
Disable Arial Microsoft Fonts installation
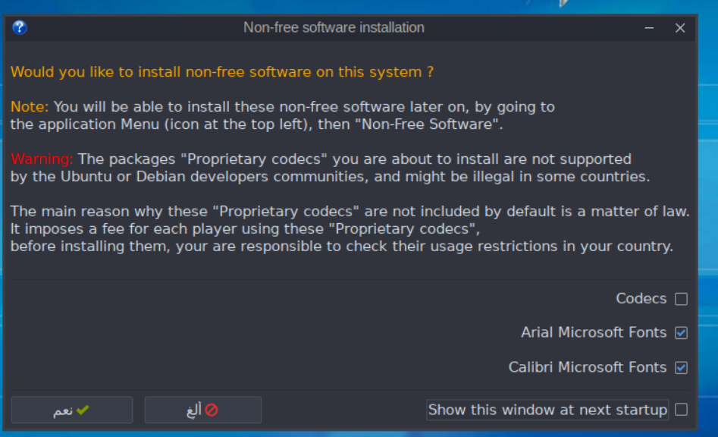tap(683, 332)
